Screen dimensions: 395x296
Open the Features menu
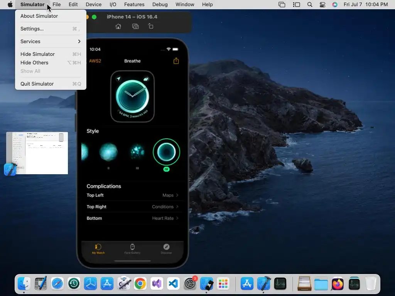[134, 5]
